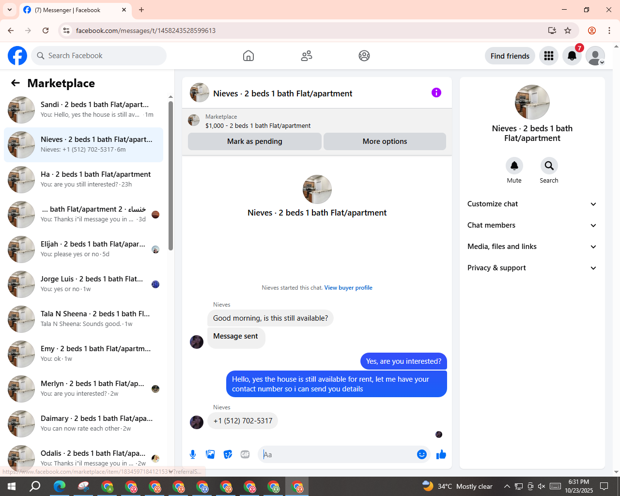Open the menu grid icon
The image size is (620, 496).
(x=549, y=56)
